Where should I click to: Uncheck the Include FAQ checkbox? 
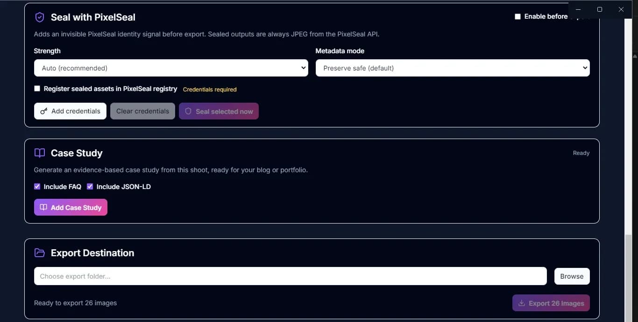click(37, 187)
